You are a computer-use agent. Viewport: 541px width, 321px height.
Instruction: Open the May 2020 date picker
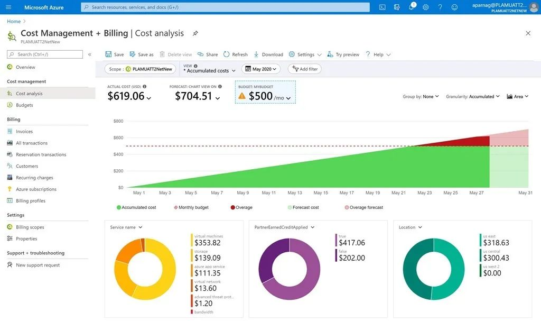[261, 69]
